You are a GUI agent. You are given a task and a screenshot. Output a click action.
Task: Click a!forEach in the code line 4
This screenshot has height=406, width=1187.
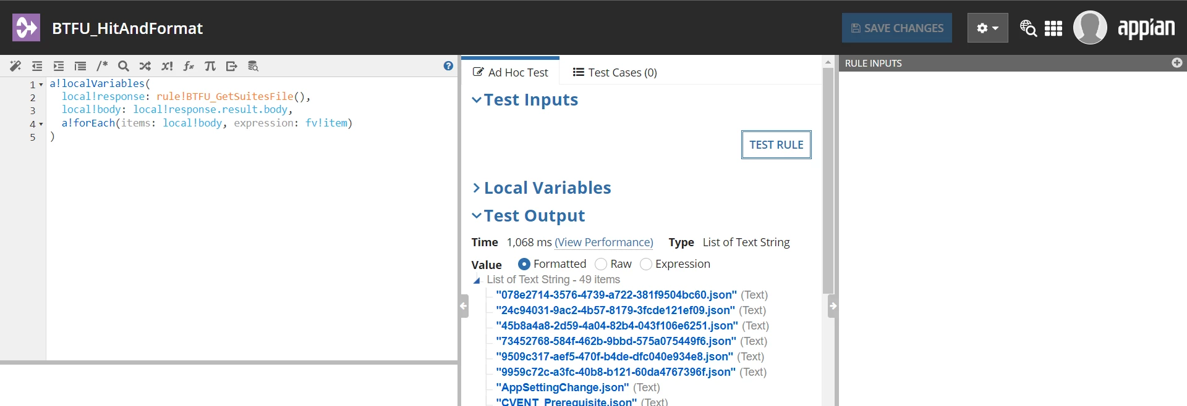[x=88, y=123]
